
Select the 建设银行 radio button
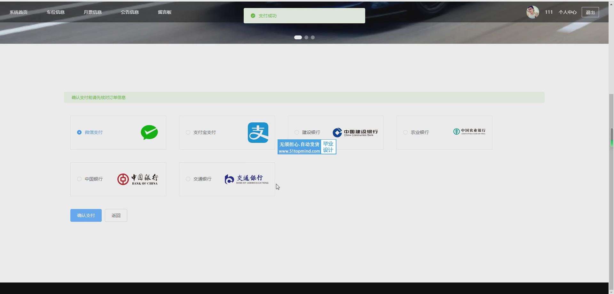click(297, 132)
